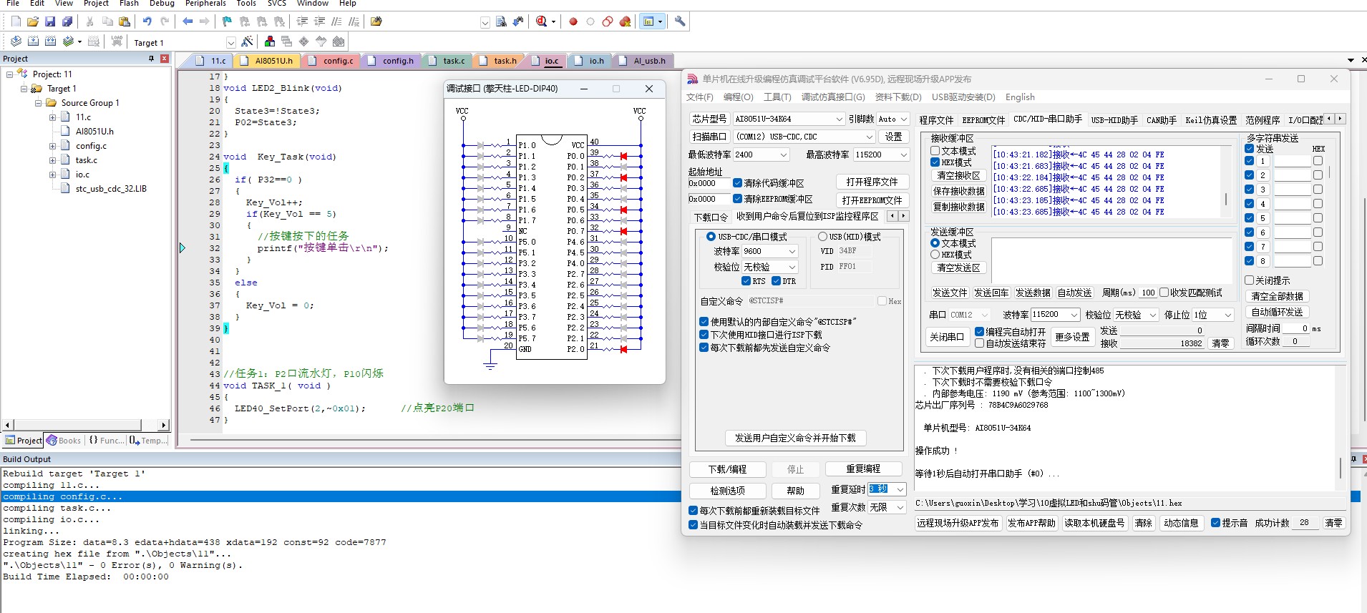1367x613 pixels.
Task: Click the 周期(ms) 100 input field
Action: 1148,293
